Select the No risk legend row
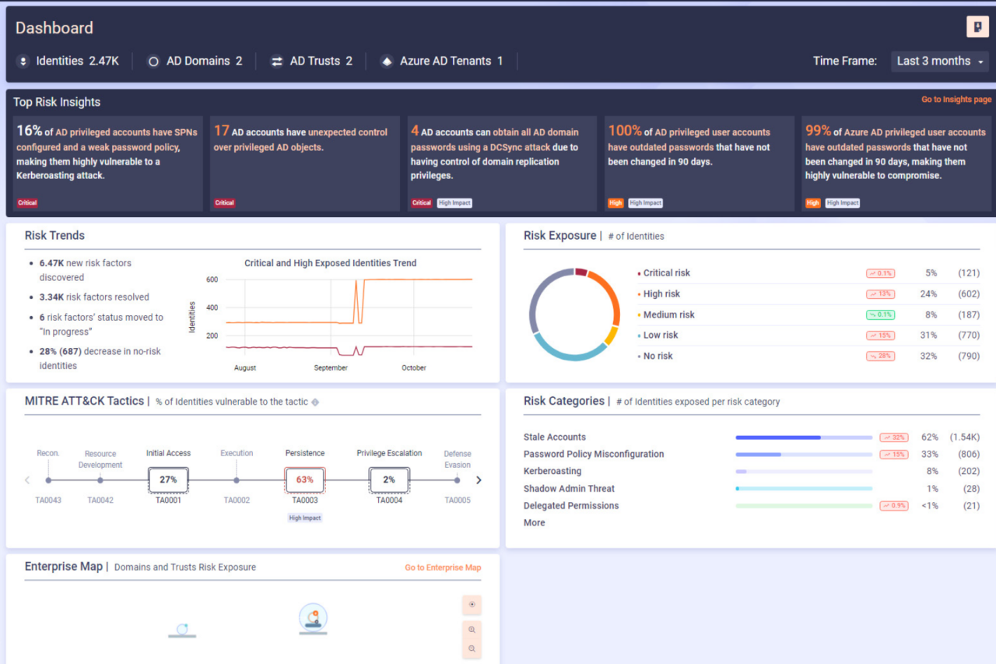Viewport: 996px width, 664px height. click(808, 356)
